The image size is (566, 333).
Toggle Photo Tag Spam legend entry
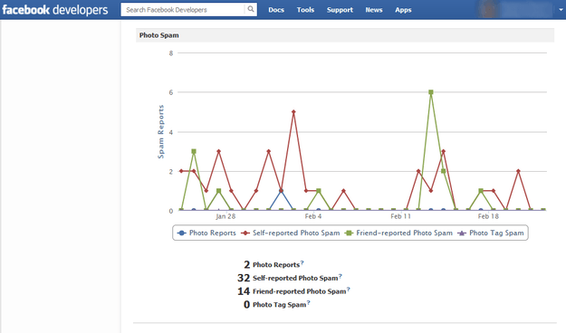point(491,233)
